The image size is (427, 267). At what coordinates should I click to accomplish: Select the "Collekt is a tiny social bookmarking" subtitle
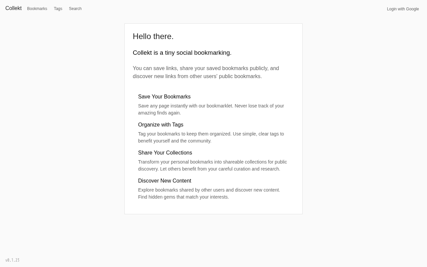click(x=182, y=53)
